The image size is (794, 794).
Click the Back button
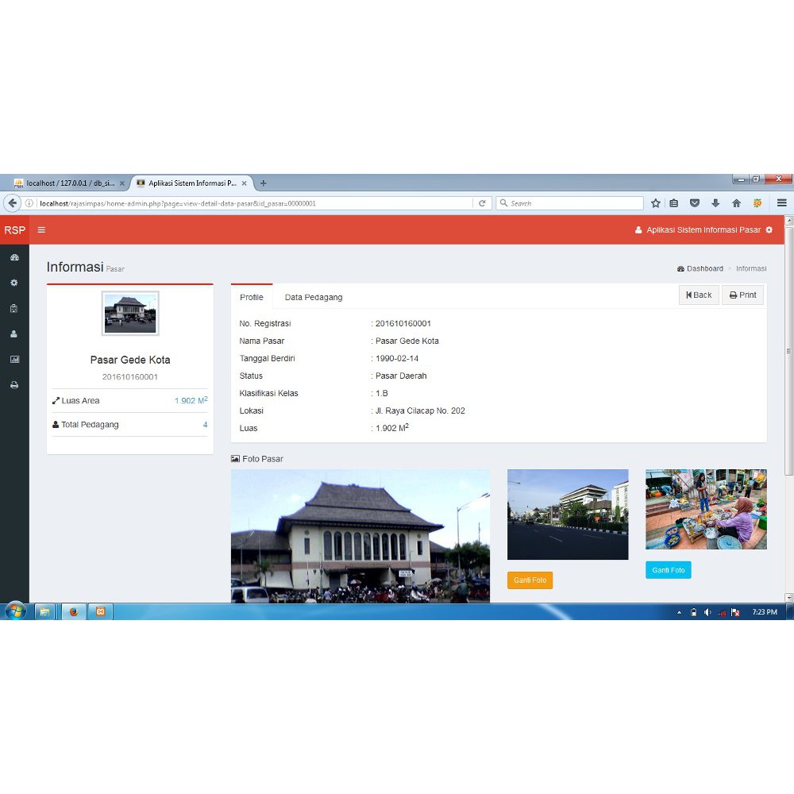click(698, 295)
